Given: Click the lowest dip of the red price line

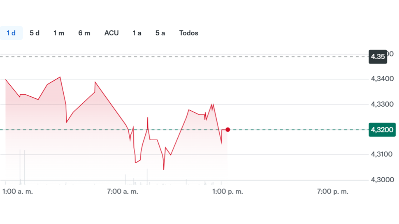Looking at the screenshot, I should click(164, 169).
